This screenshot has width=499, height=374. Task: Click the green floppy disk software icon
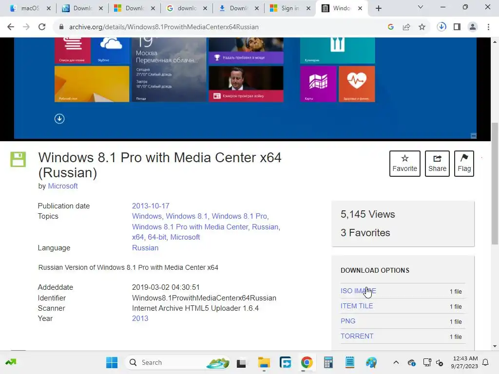(x=18, y=159)
